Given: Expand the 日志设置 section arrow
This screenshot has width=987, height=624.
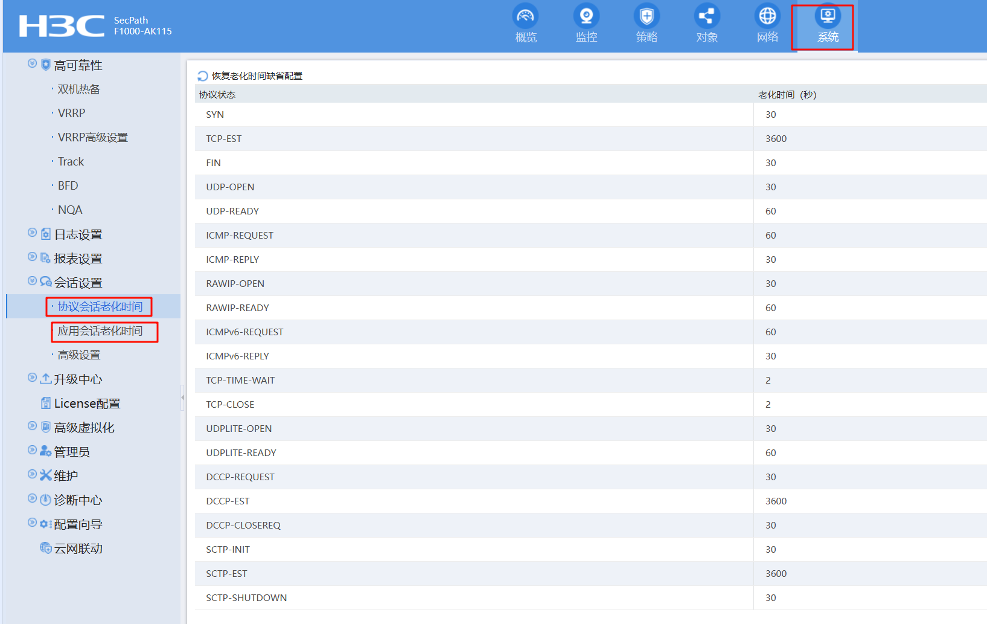Looking at the screenshot, I should coord(33,233).
